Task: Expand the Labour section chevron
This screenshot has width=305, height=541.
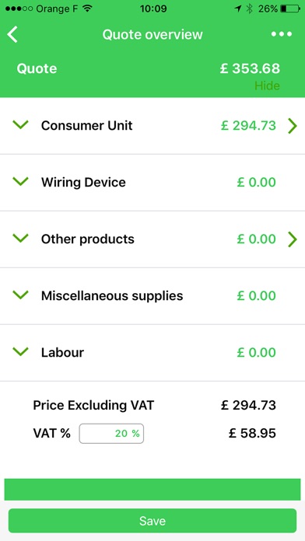Action: pos(20,351)
